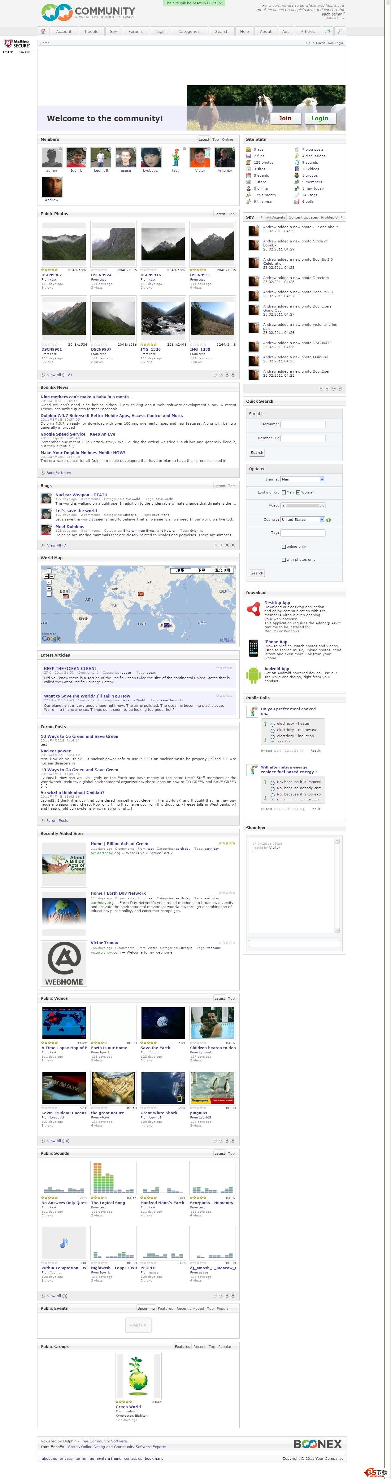The height and width of the screenshot is (1479, 391).
Task: Click the iPhone App phone icon
Action: [253, 648]
